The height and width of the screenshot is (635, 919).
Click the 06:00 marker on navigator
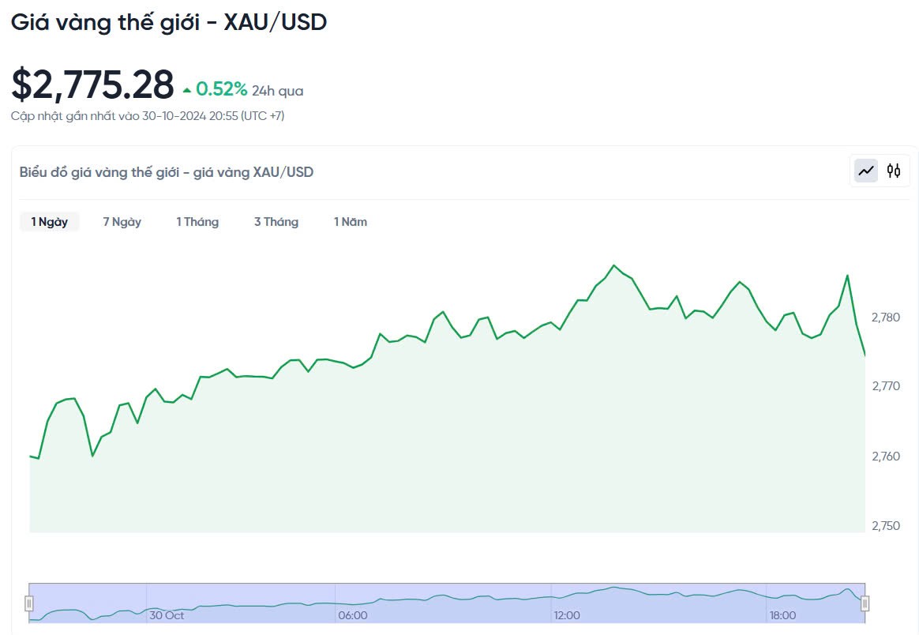pos(352,615)
